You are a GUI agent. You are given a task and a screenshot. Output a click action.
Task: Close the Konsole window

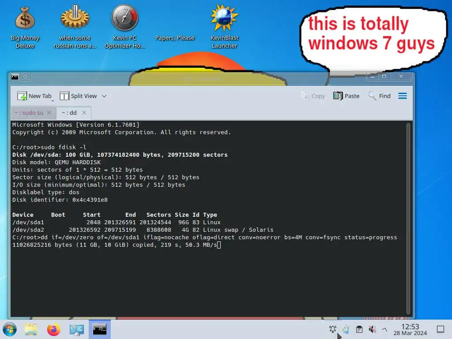[x=401, y=77]
